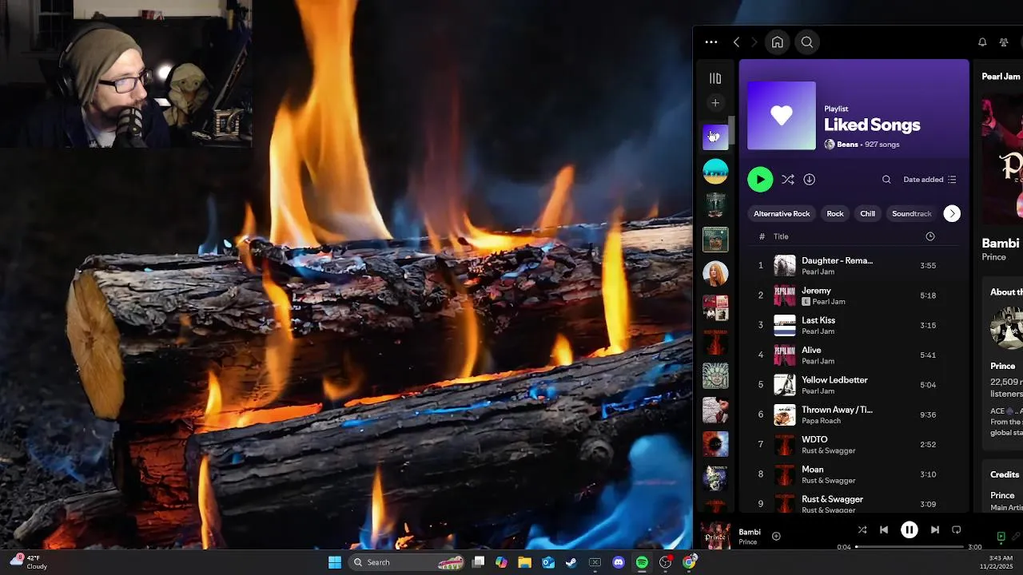Switch to Spotify on the taskbar
This screenshot has height=575, width=1023.
coord(642,562)
